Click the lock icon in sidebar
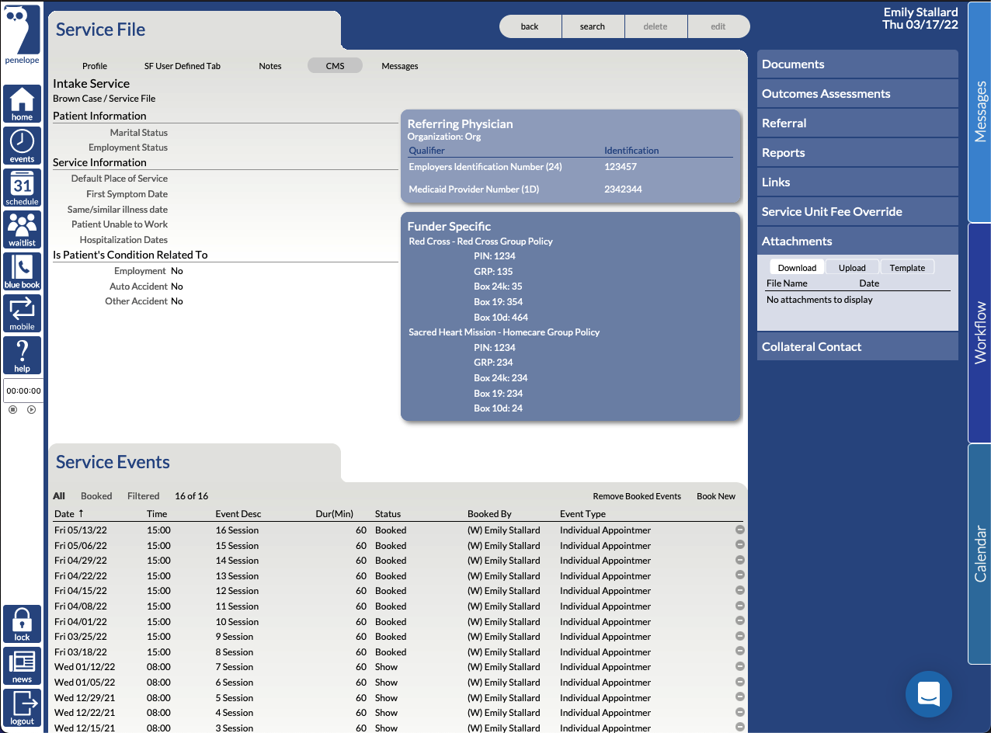991x733 pixels. tap(23, 624)
